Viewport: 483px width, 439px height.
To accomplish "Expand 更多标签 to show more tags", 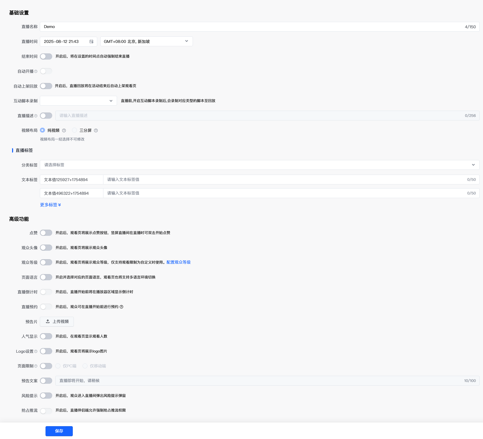I will (50, 205).
